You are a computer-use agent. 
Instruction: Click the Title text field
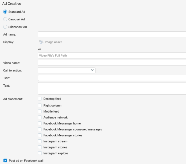point(112,78)
